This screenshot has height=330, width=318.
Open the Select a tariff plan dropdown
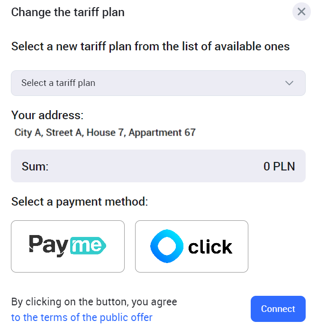(x=158, y=83)
